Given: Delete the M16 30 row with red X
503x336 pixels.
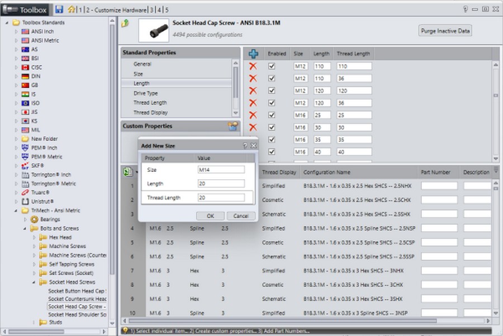Looking at the screenshot, I should [253, 127].
